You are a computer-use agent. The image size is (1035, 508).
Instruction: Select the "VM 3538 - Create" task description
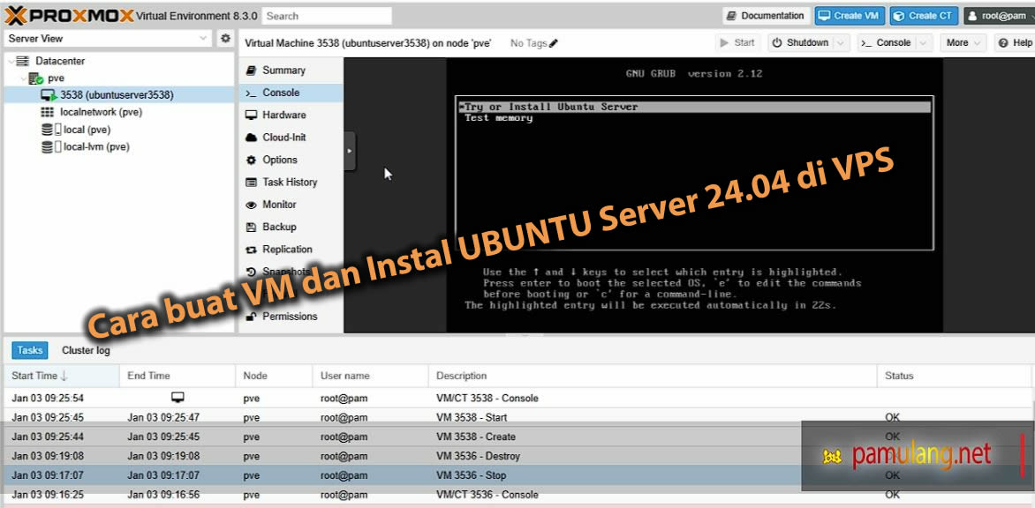point(476,437)
